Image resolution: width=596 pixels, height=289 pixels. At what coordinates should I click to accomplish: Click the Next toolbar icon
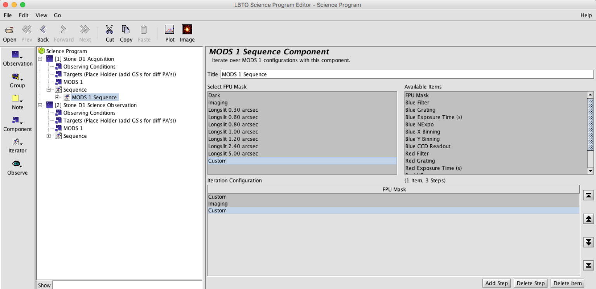click(x=85, y=30)
